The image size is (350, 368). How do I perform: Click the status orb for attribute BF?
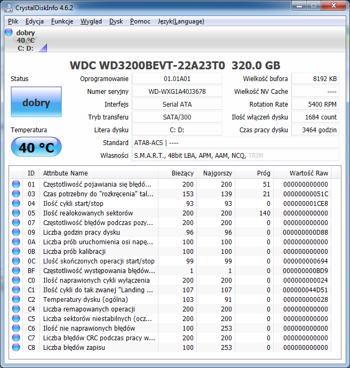[x=16, y=270]
